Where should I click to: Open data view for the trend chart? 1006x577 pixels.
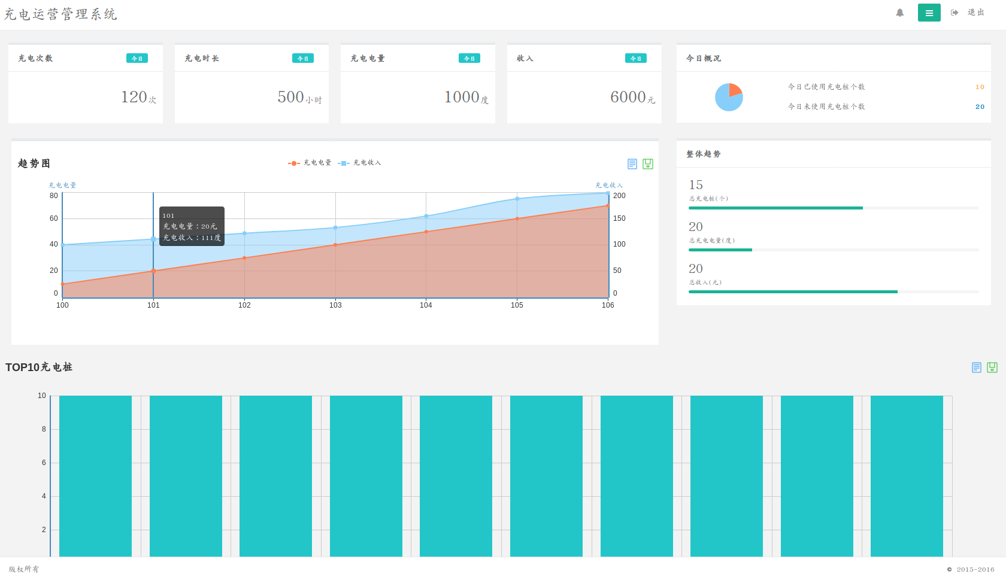(632, 164)
